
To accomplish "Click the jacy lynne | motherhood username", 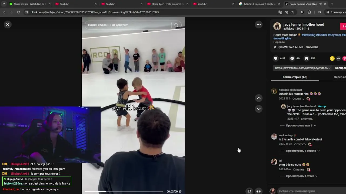I will coord(304,25).
